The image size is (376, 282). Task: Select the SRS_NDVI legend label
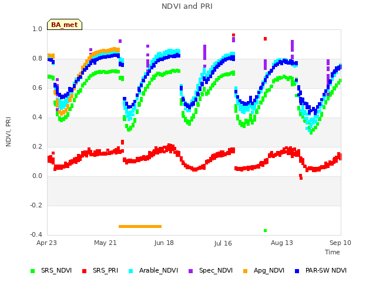pos(56,270)
